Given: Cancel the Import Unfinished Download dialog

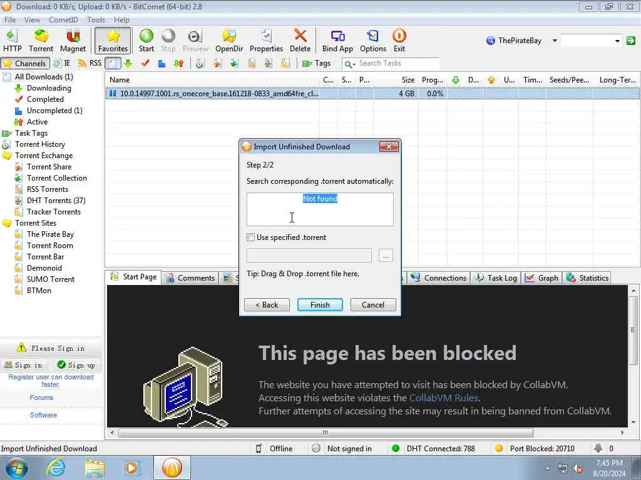Looking at the screenshot, I should click(373, 305).
